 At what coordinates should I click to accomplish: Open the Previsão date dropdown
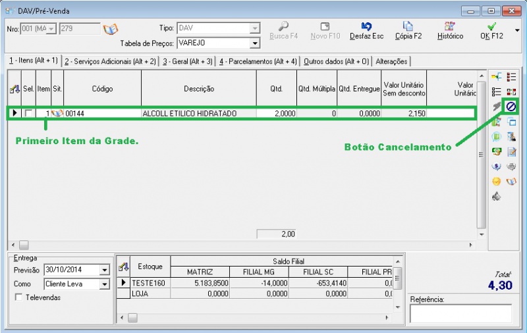coord(105,270)
